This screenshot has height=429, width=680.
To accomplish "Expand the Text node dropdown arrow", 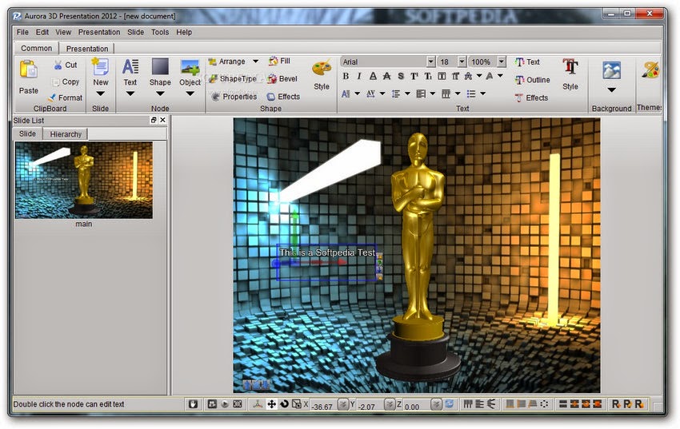I will coord(130,93).
